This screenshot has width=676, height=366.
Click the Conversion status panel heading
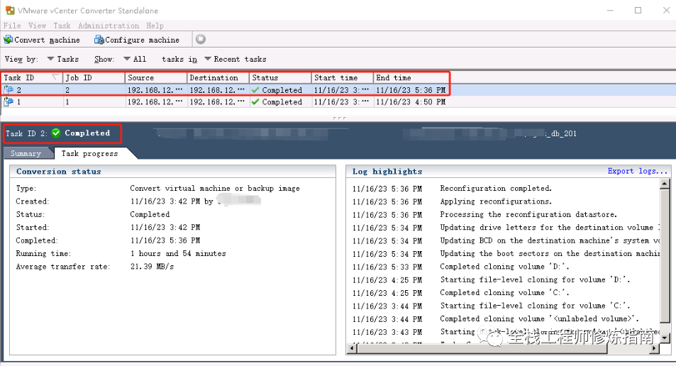point(59,171)
